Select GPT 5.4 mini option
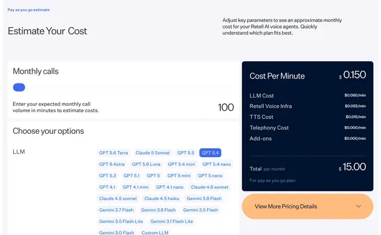The height and width of the screenshot is (235, 381). pos(181,164)
